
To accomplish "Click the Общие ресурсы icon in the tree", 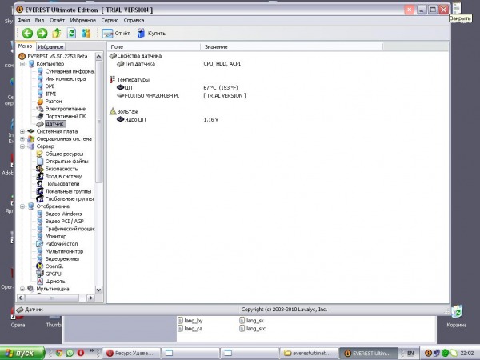I will point(40,154).
